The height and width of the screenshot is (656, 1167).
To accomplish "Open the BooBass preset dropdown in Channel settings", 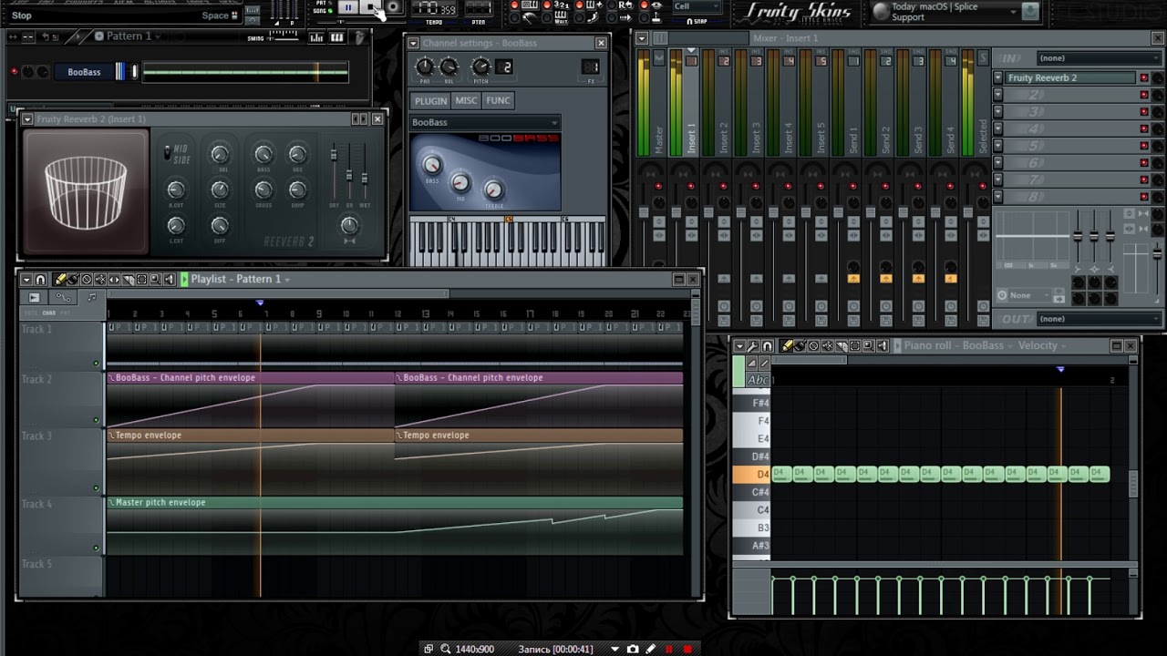I will [x=484, y=122].
